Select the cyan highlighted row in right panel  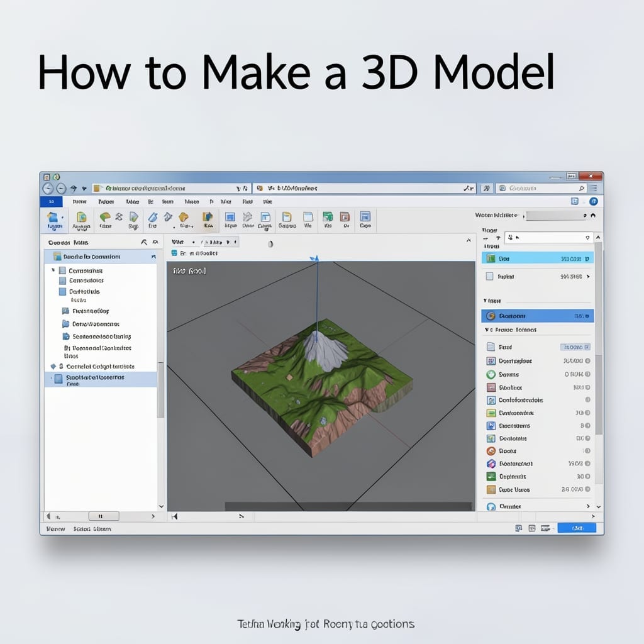[x=537, y=258]
